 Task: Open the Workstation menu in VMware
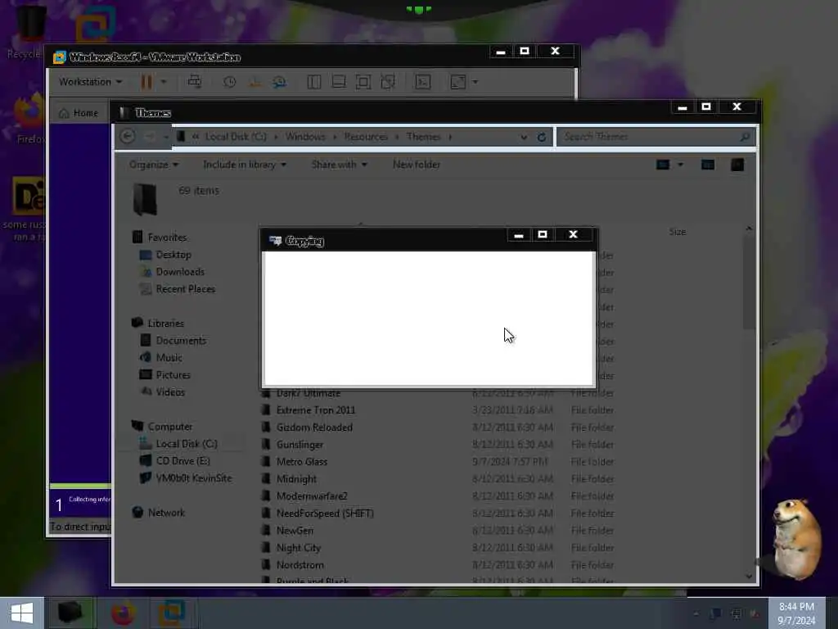90,82
